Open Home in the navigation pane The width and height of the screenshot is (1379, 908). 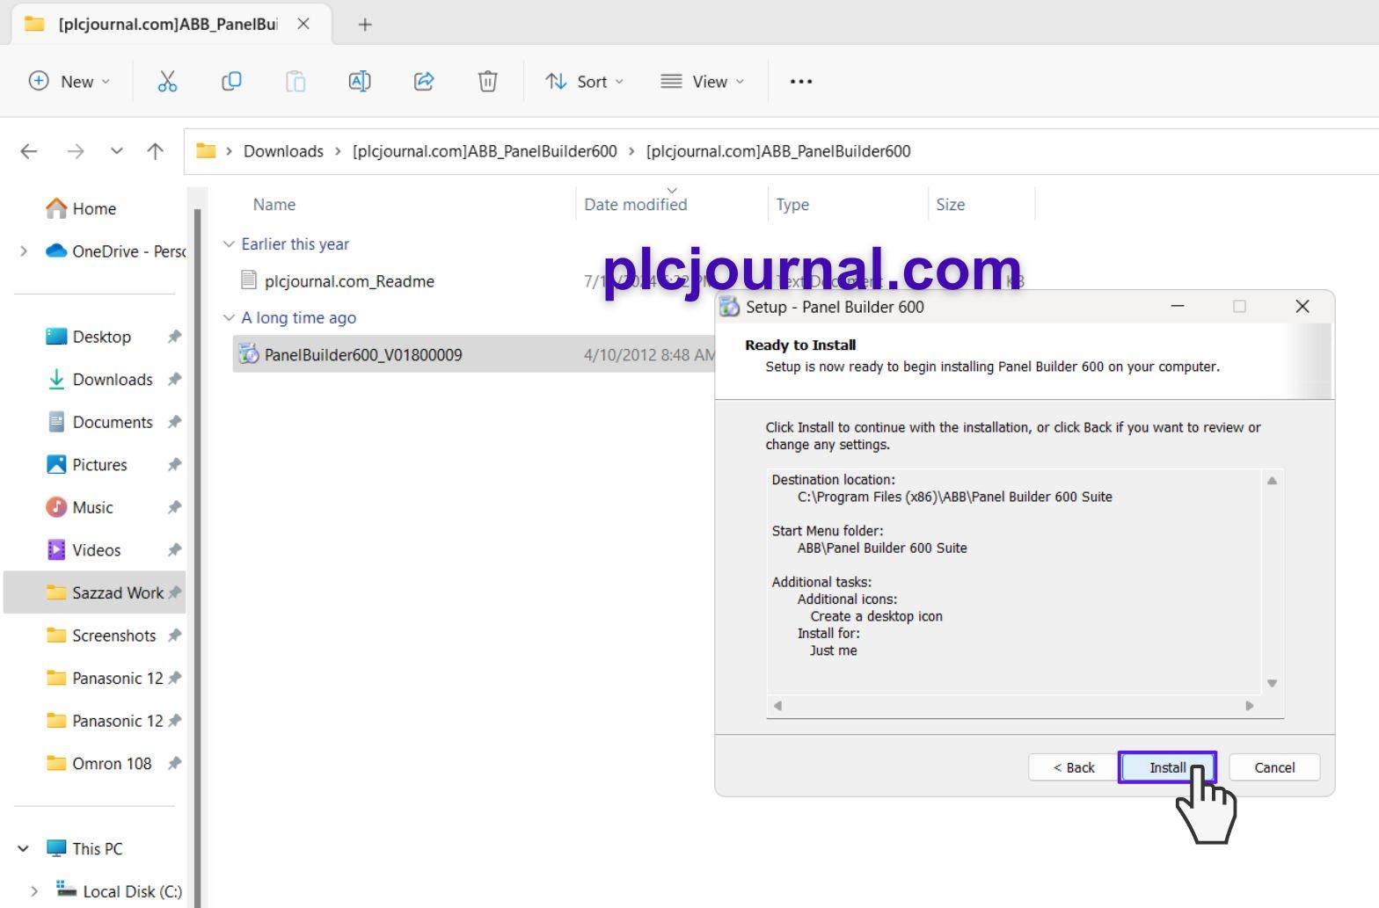[x=94, y=208]
